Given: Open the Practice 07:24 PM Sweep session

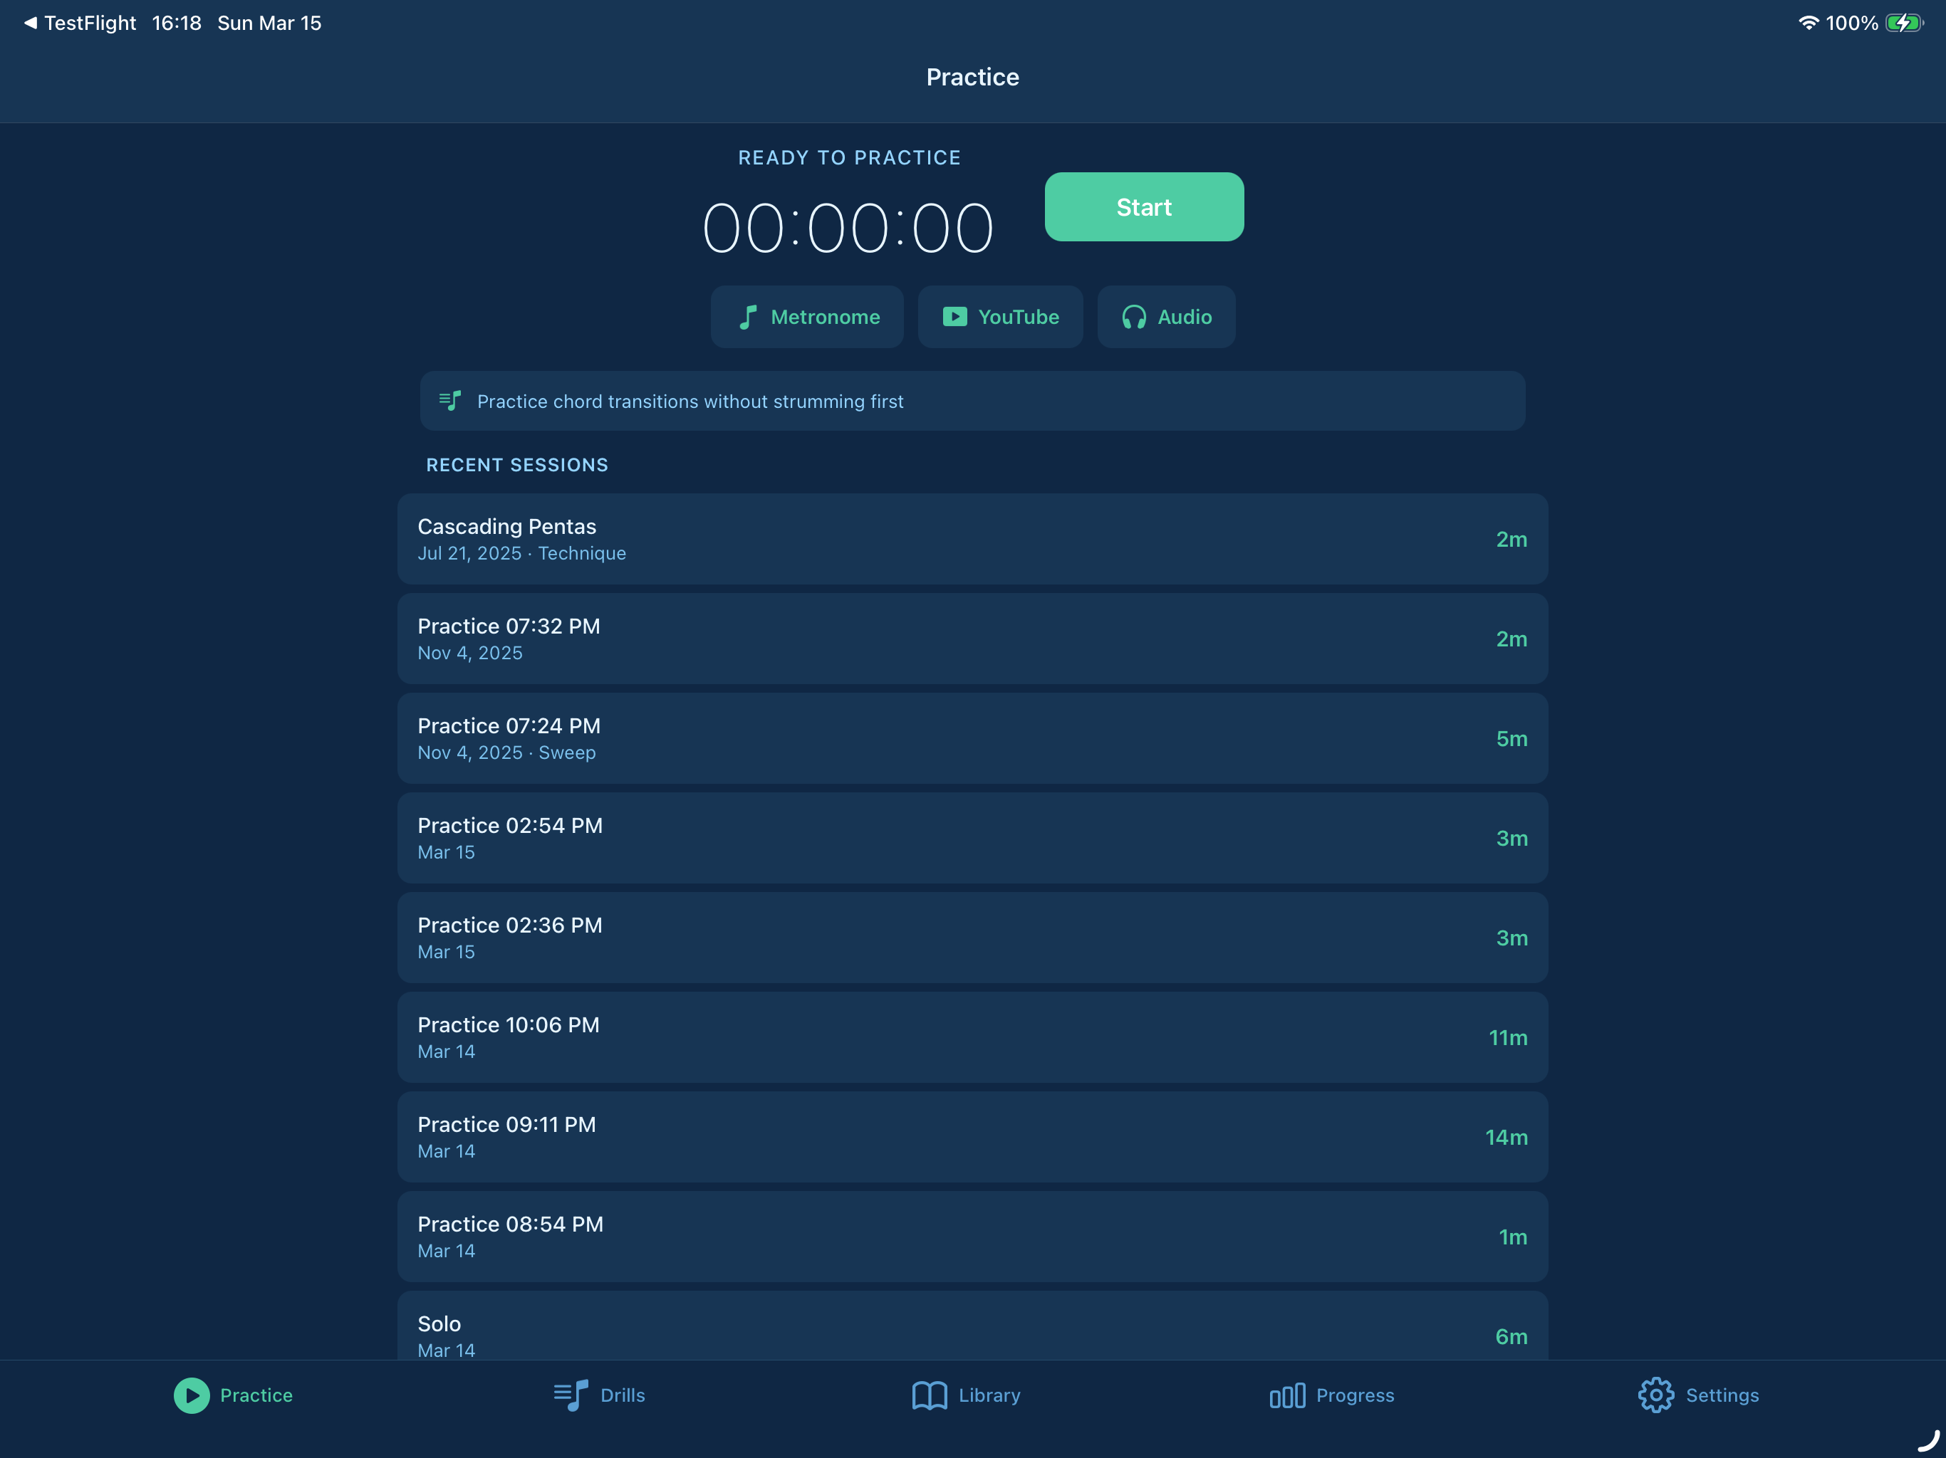Looking at the screenshot, I should (972, 739).
